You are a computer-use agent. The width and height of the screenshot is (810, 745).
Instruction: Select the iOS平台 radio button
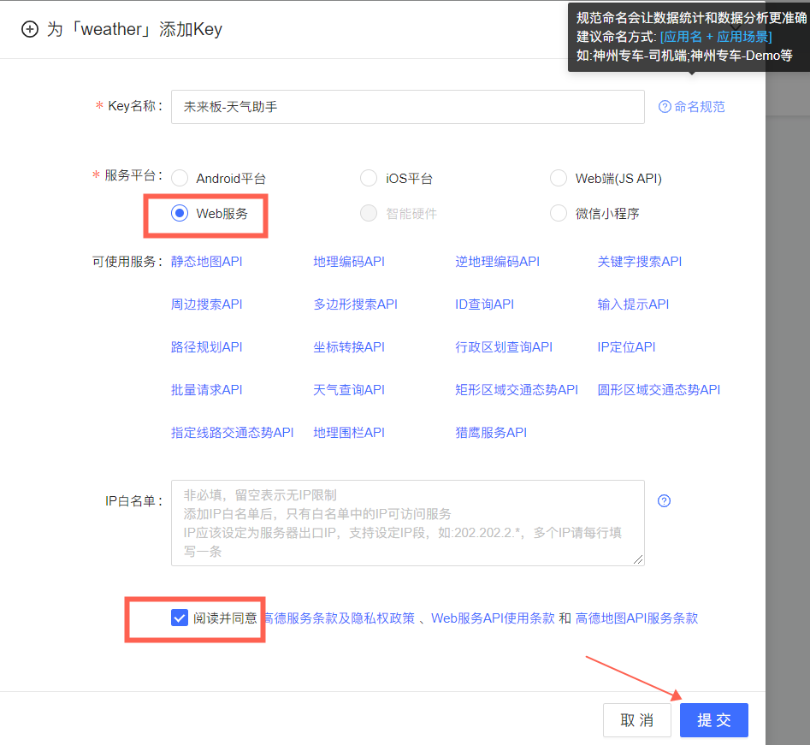(x=369, y=178)
